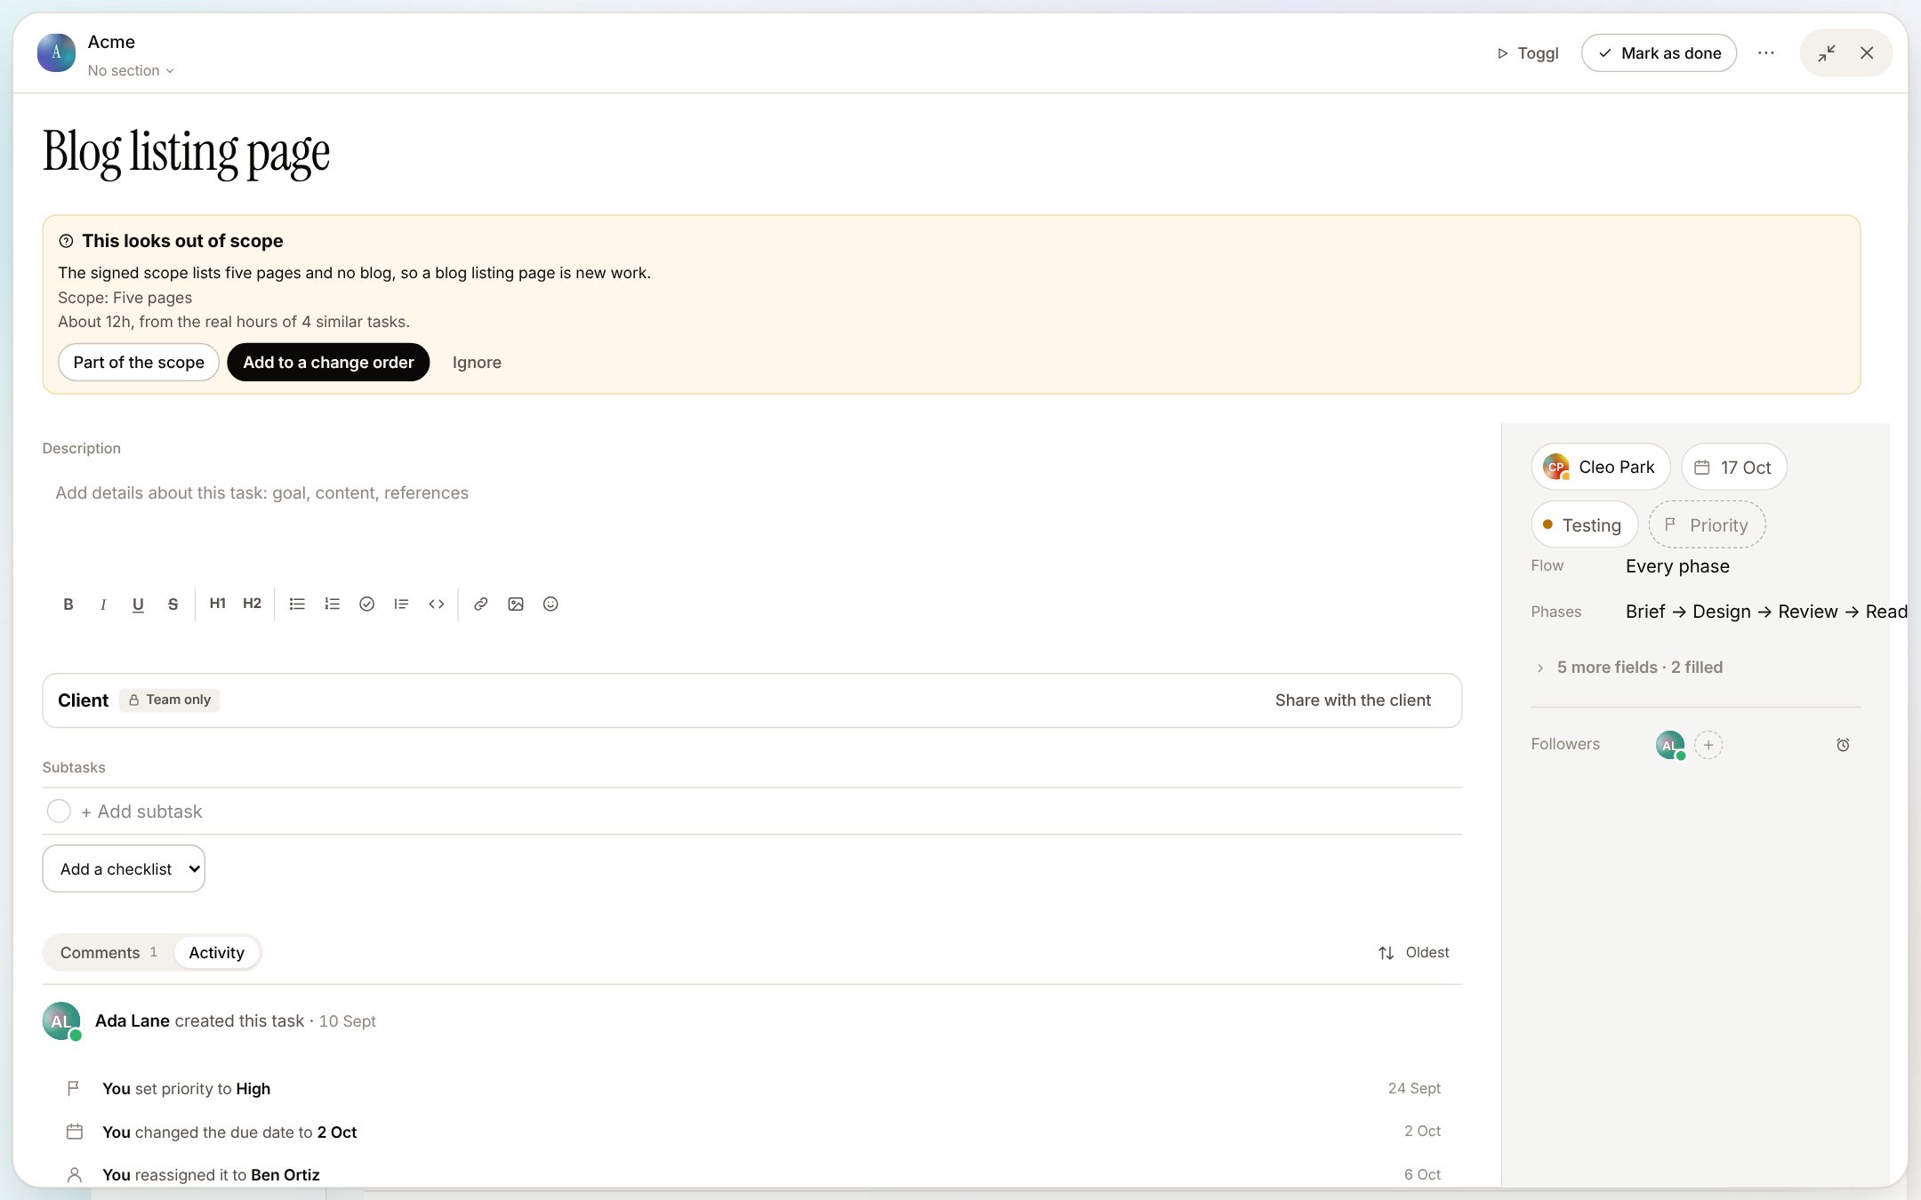Insert link in description
Viewport: 1921px width, 1200px height.
480,604
